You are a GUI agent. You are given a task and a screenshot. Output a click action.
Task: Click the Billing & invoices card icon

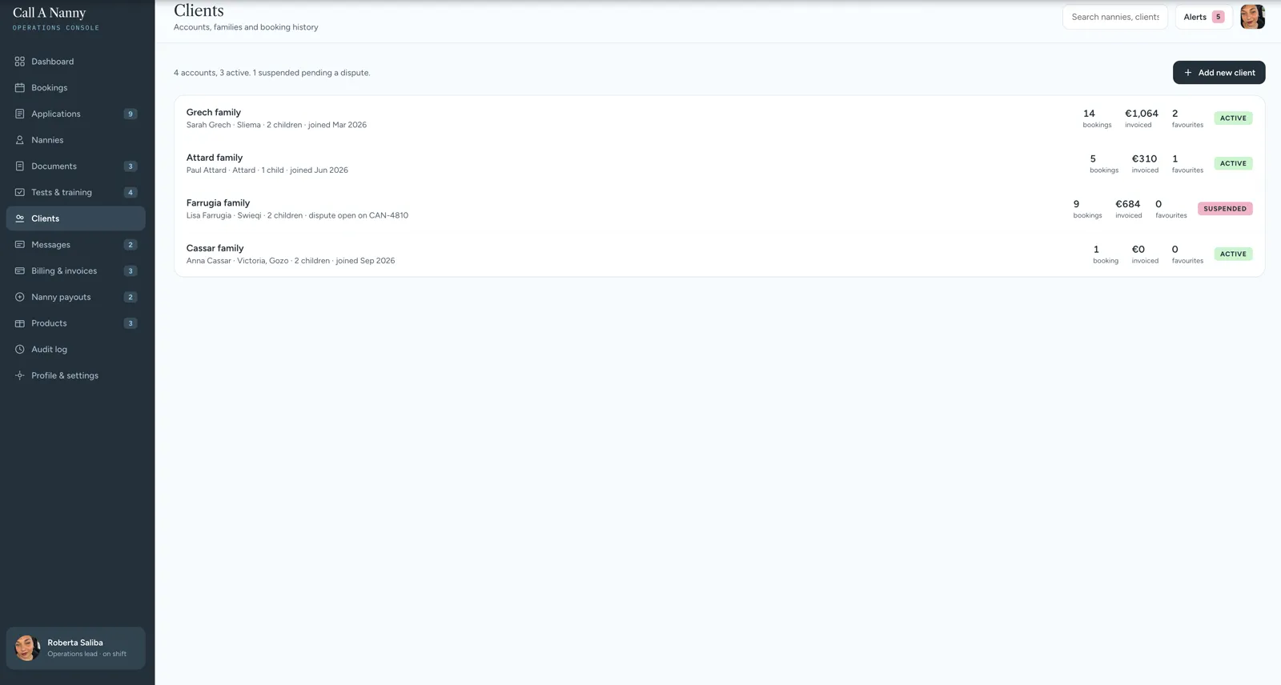(x=20, y=270)
